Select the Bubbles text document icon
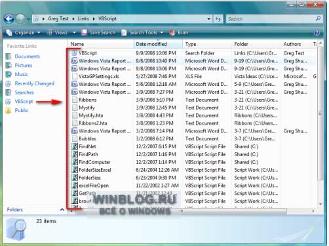329x246 pixels. point(75,138)
